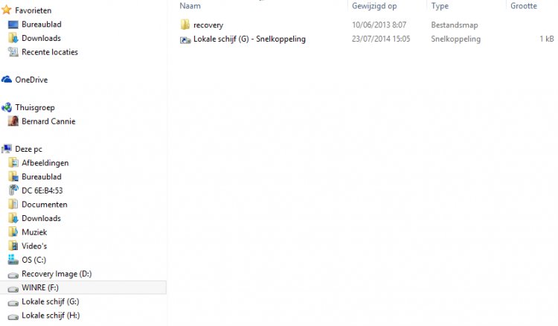Image resolution: width=558 pixels, height=326 pixels.
Task: Select the recovery folder name
Action: 208,25
